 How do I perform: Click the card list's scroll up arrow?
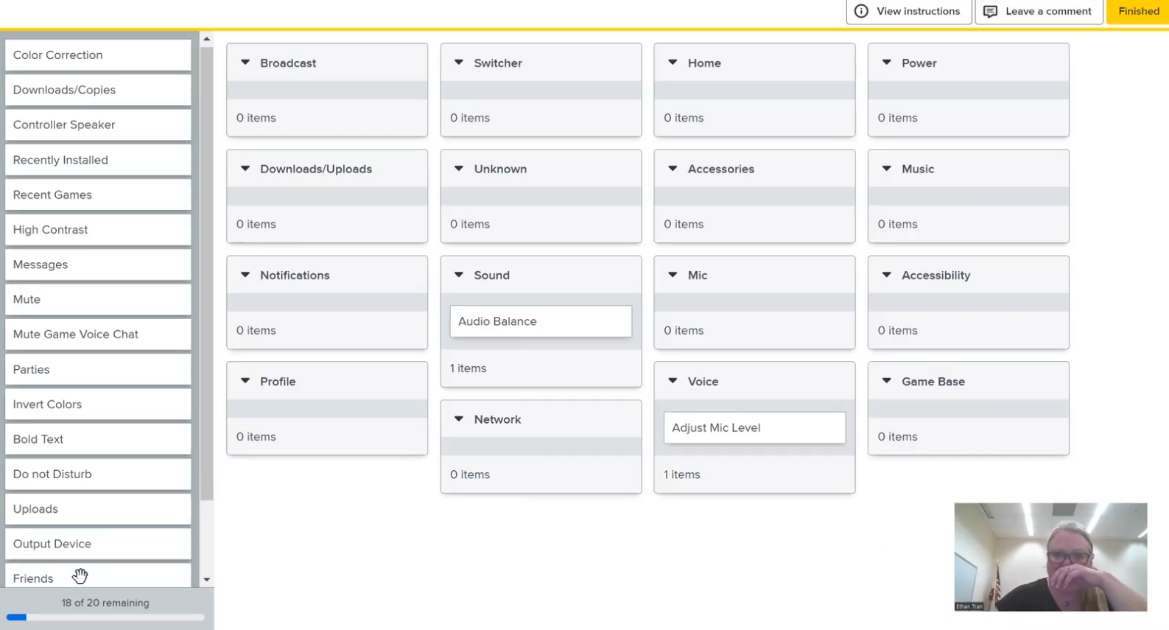click(207, 39)
